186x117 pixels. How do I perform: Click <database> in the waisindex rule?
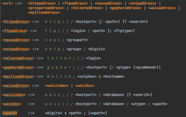[114, 95]
